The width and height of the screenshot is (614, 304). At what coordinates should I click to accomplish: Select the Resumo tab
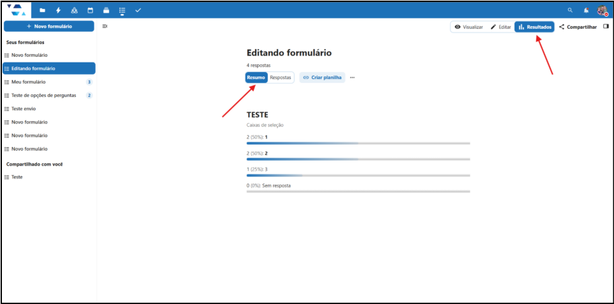click(256, 78)
